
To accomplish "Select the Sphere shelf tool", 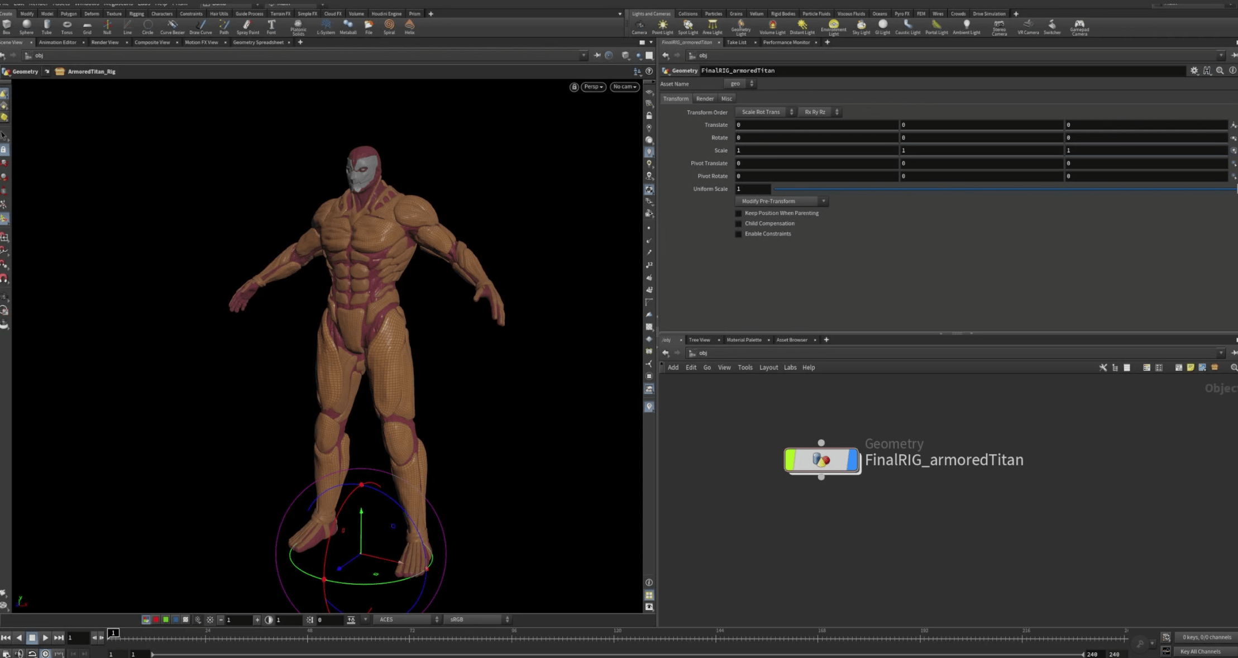I will click(26, 27).
